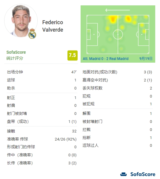Screen dimensions: 160x179
Task: Click the 地面对抗 stat row
Action: coord(117,72)
